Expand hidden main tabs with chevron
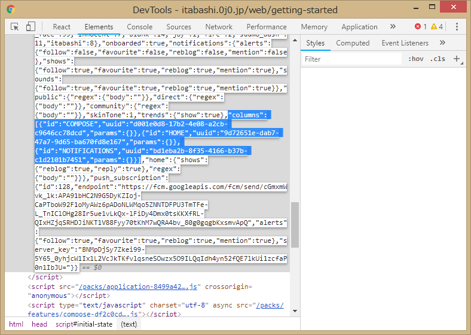Image resolution: width=471 pixels, height=335 pixels. 393,27
